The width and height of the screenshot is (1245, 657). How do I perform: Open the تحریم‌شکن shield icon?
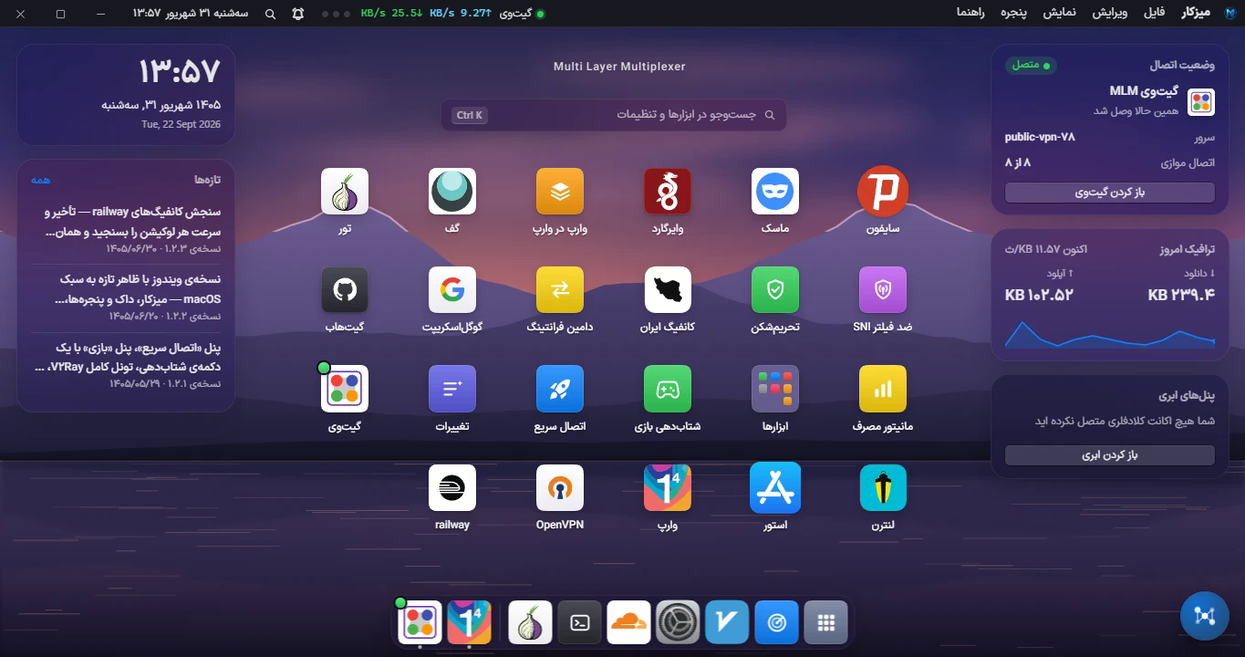pos(775,290)
